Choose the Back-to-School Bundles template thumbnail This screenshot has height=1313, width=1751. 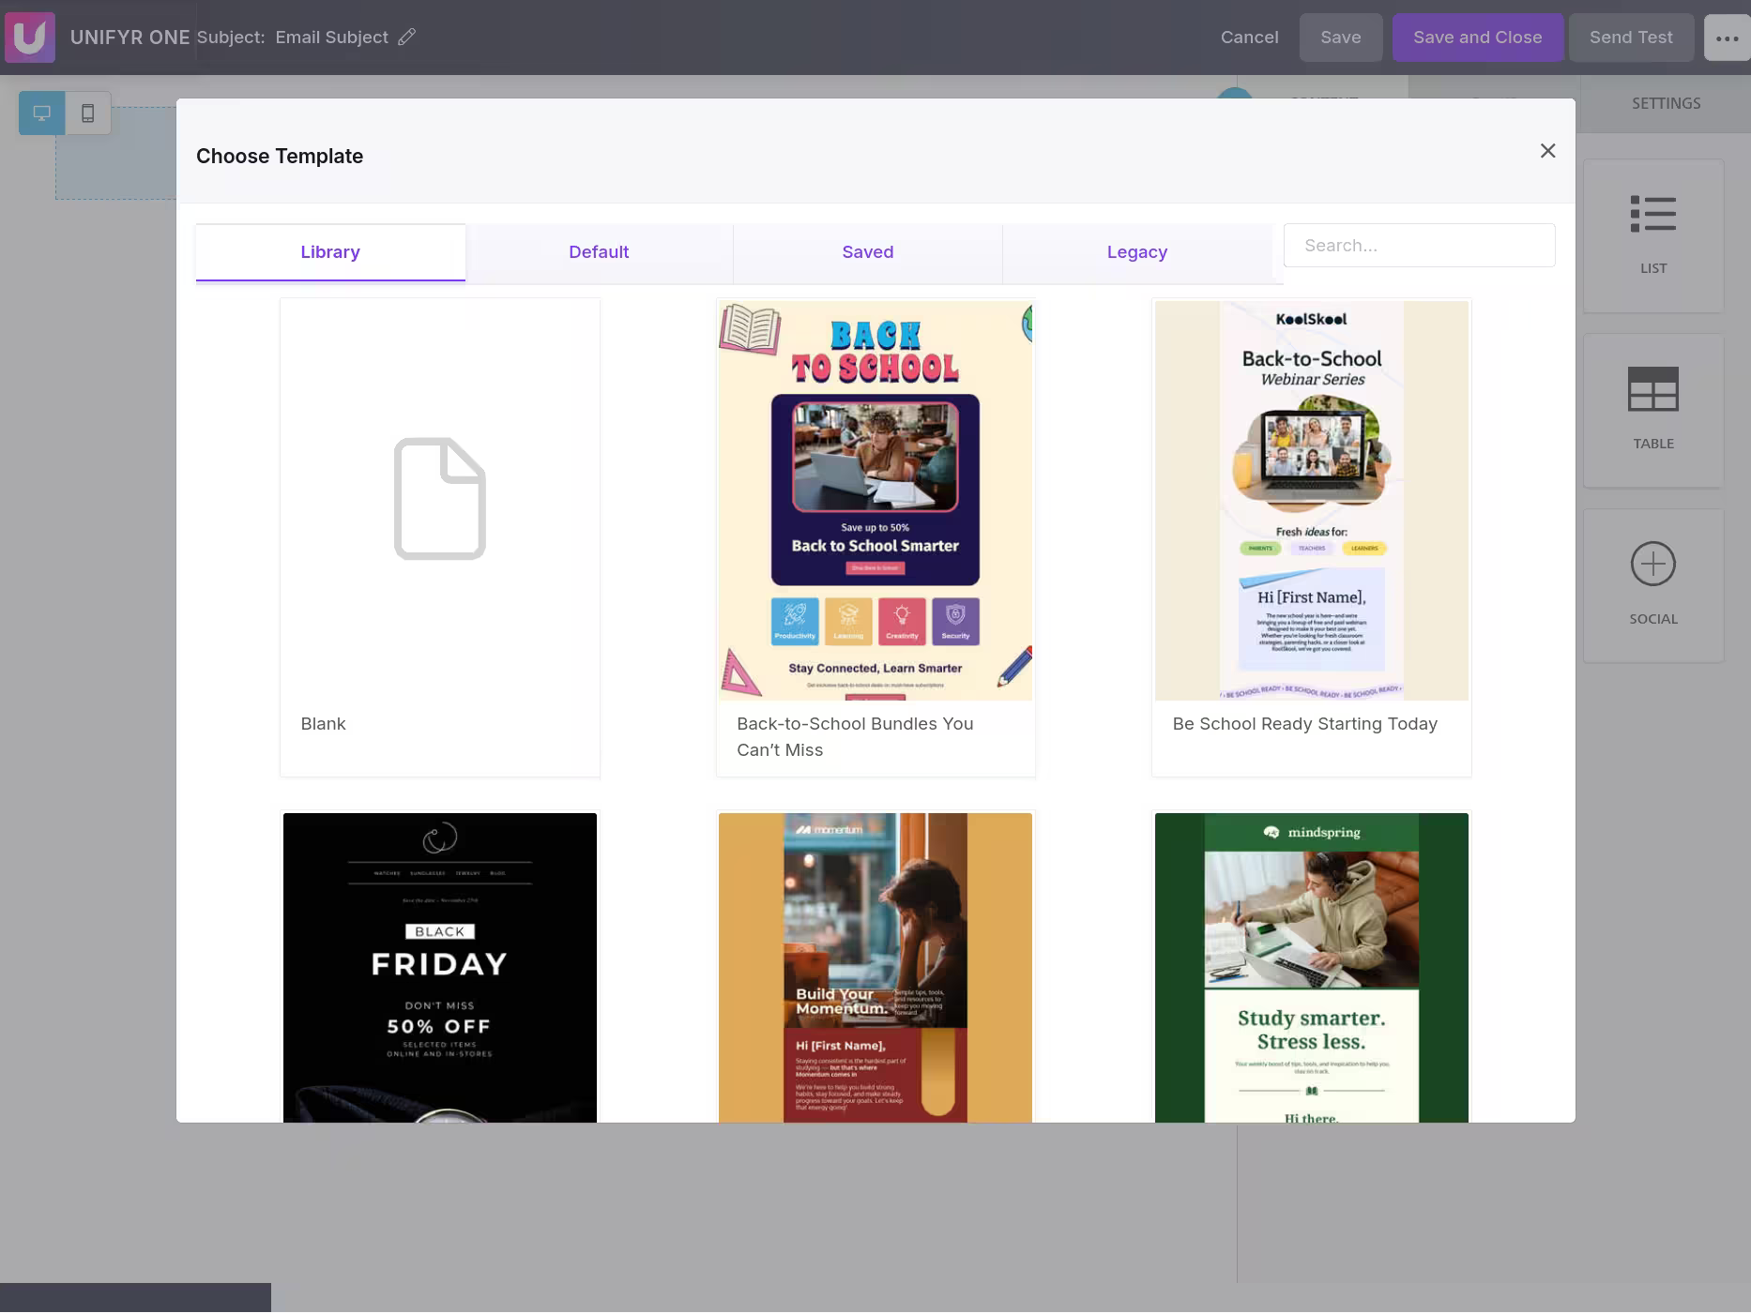(875, 501)
